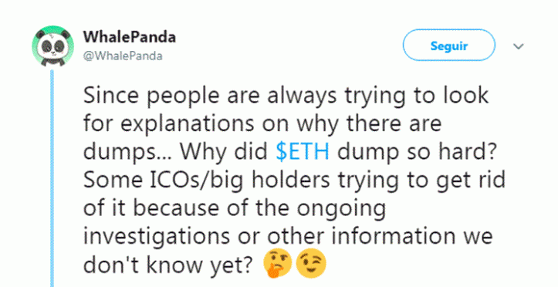Click the line 'of it because of the ongoing'
This screenshot has height=287, width=558.
(x=234, y=209)
